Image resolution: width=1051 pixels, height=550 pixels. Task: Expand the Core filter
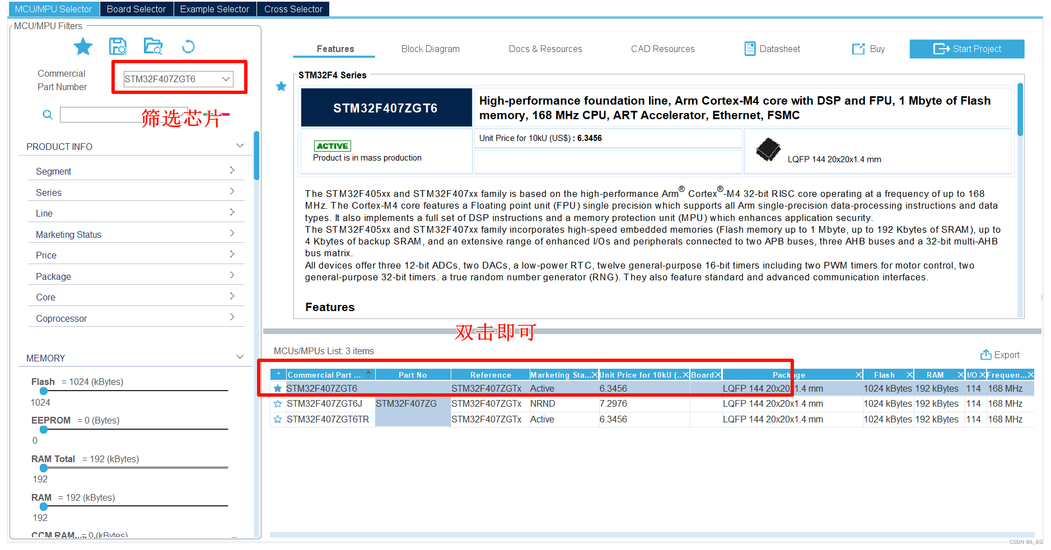[232, 296]
